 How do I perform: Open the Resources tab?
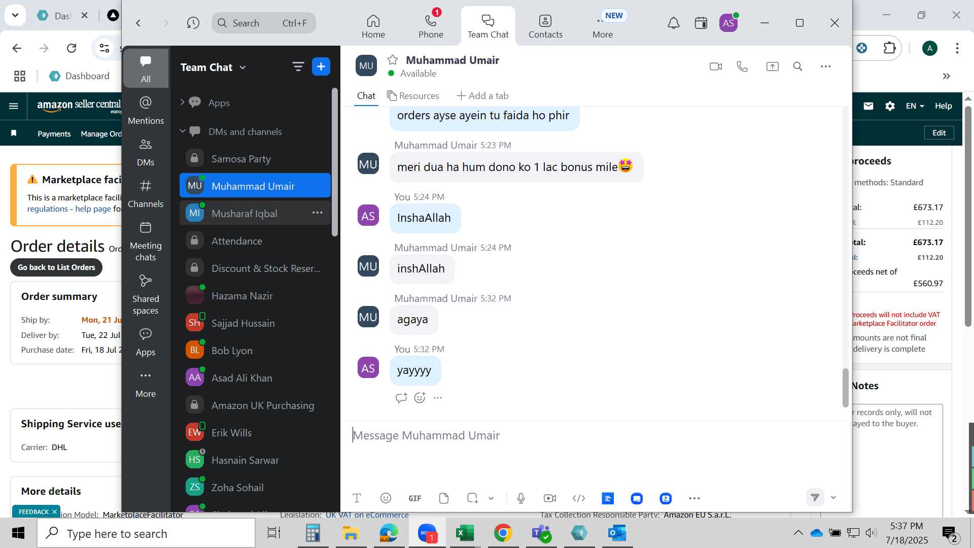point(413,96)
